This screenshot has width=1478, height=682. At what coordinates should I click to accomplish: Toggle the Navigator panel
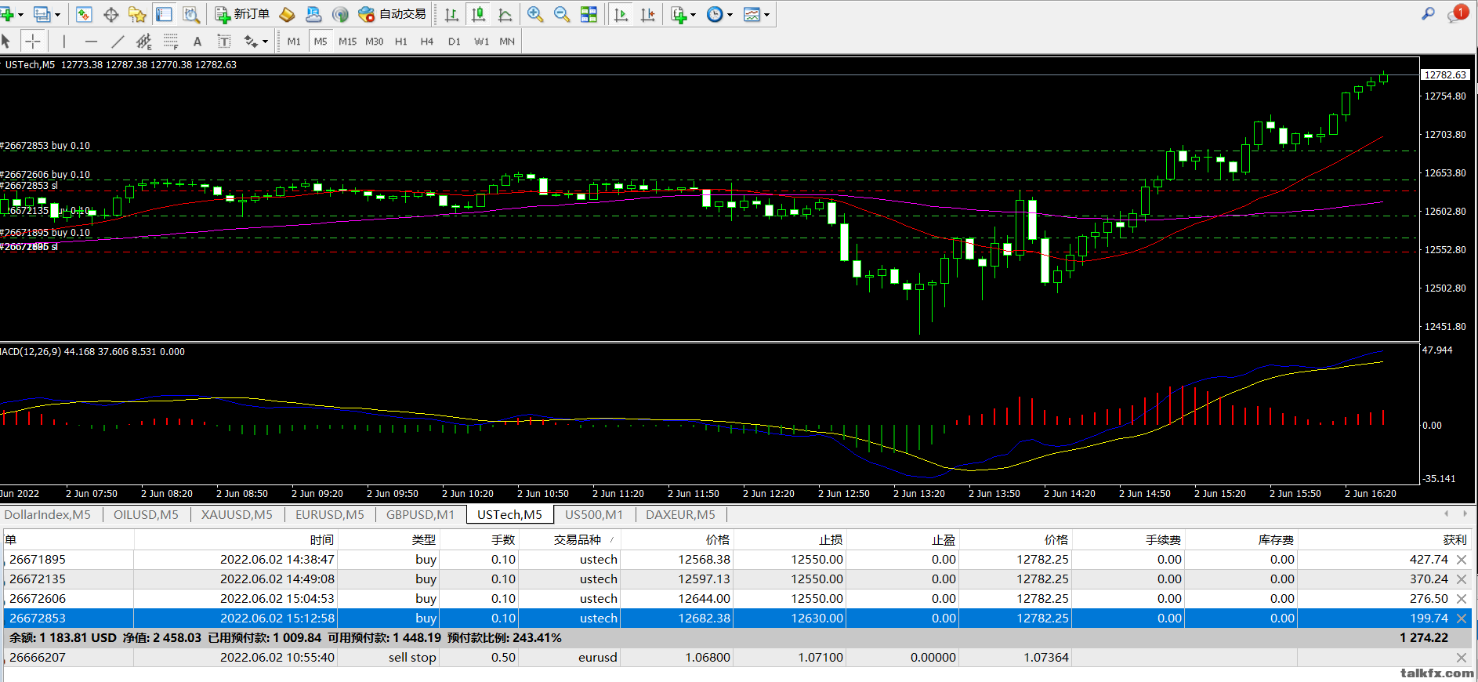137,14
